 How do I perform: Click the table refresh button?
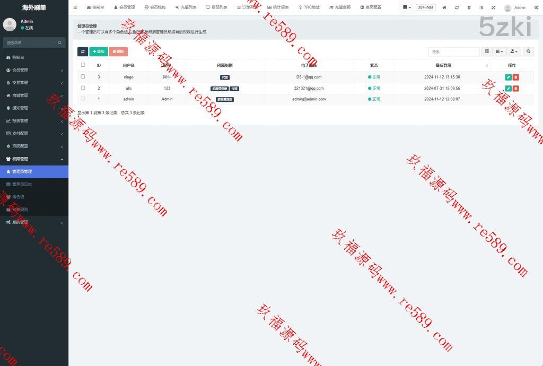(x=83, y=51)
